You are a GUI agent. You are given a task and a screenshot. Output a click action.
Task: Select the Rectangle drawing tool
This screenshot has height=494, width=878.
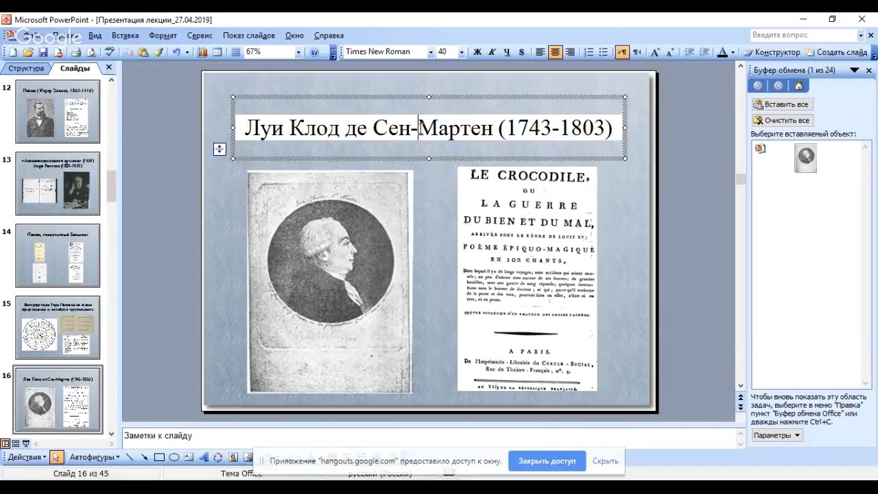(x=159, y=458)
